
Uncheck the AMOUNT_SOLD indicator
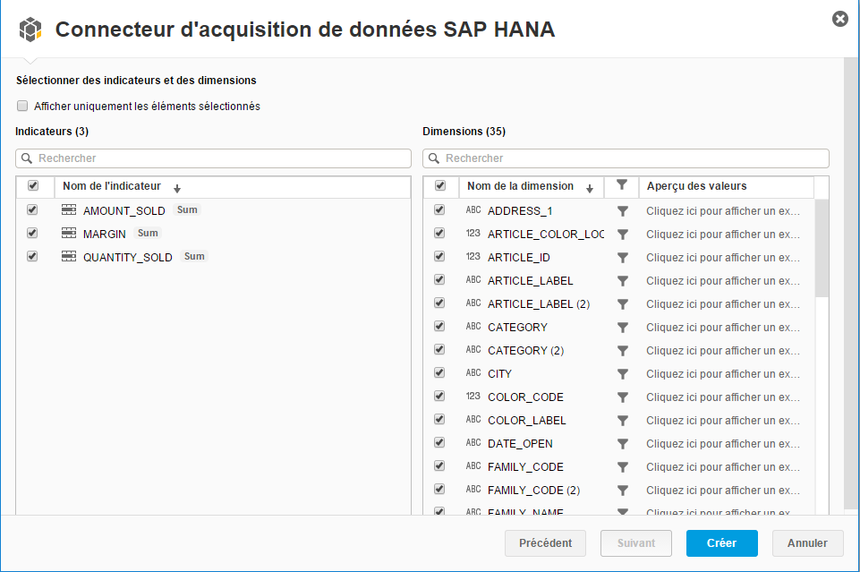click(32, 209)
